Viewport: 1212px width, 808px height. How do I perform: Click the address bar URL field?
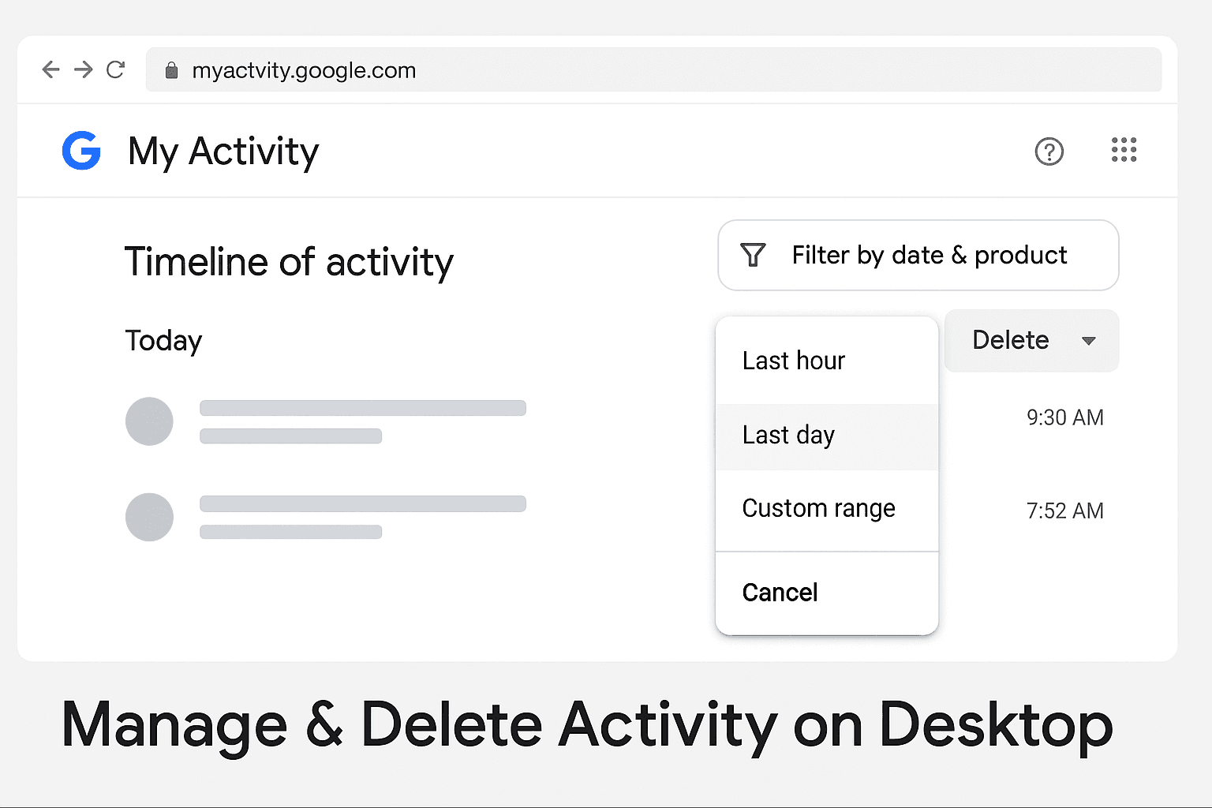coord(631,70)
